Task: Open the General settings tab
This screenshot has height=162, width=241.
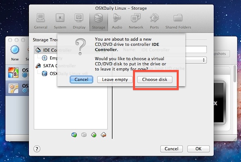Action: [41, 21]
